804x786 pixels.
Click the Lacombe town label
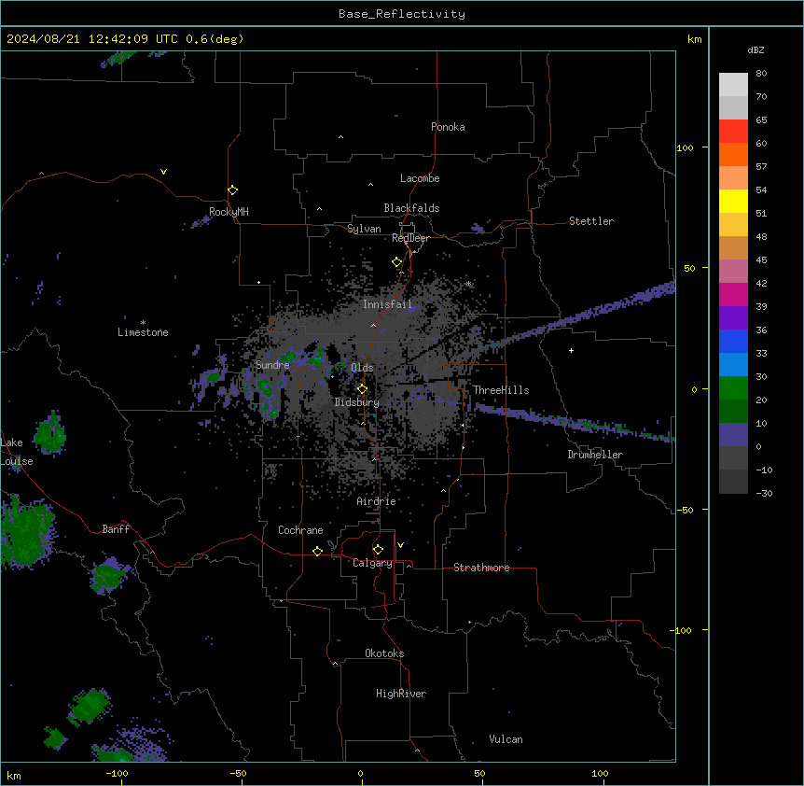point(420,178)
